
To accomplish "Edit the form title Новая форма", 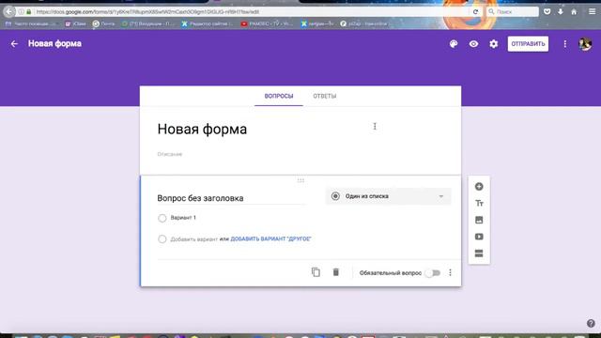I will 202,130.
